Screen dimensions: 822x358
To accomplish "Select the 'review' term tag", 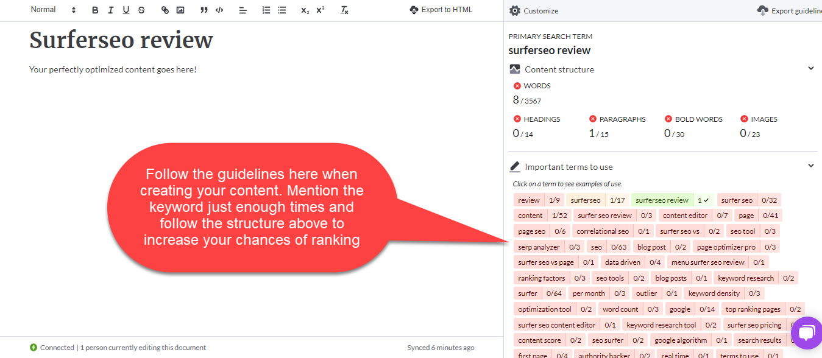I will coord(539,200).
